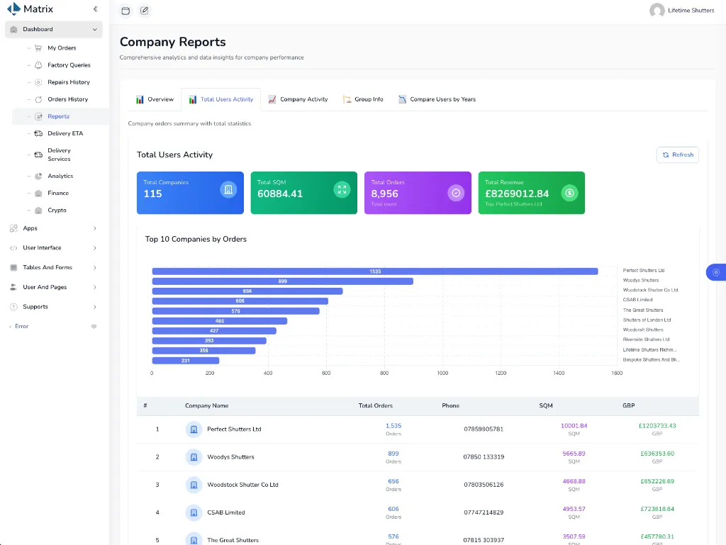Image resolution: width=726 pixels, height=545 pixels.
Task: Click the 4668.88 SQM value
Action: (574, 482)
